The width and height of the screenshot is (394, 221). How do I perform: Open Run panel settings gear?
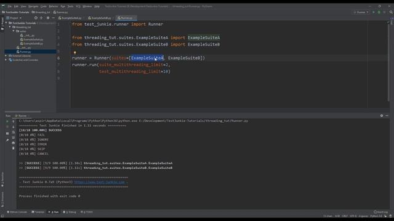pos(382,116)
